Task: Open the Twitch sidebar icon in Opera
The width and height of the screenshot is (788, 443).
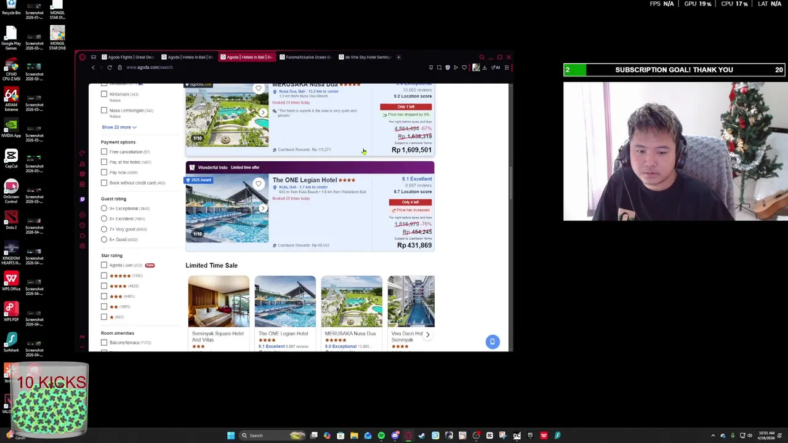Action: [x=82, y=199]
